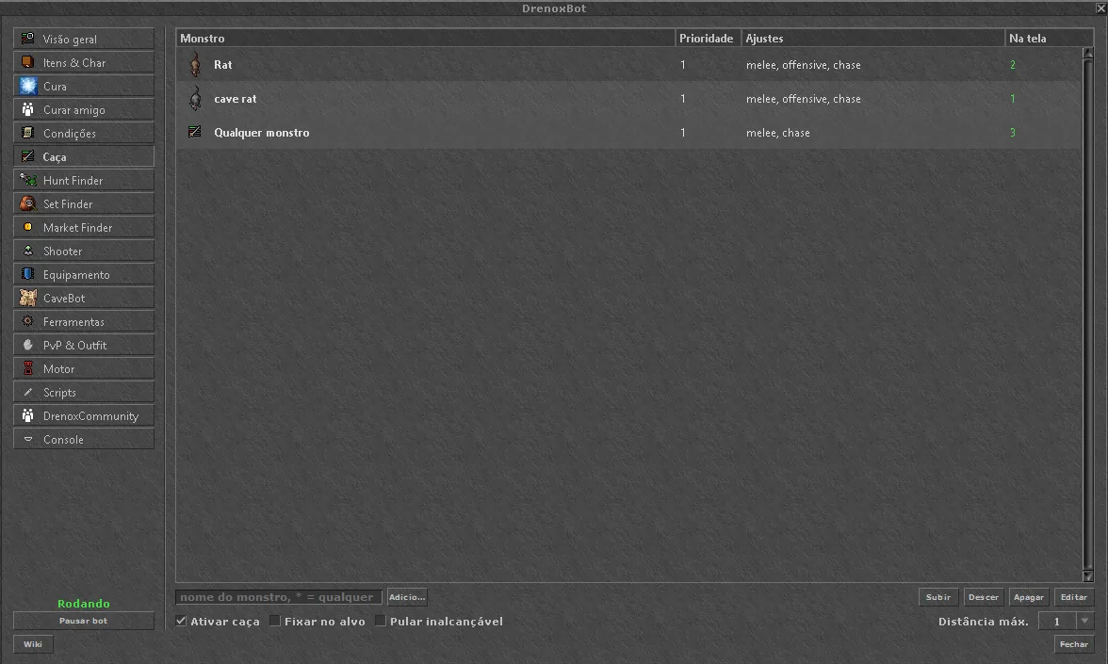This screenshot has height=664, width=1108.
Task: Select the cave rat name text
Action: 236,98
